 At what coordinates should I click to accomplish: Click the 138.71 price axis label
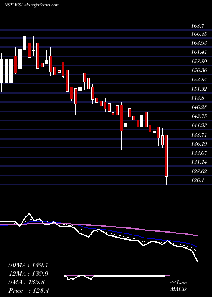click(x=199, y=134)
